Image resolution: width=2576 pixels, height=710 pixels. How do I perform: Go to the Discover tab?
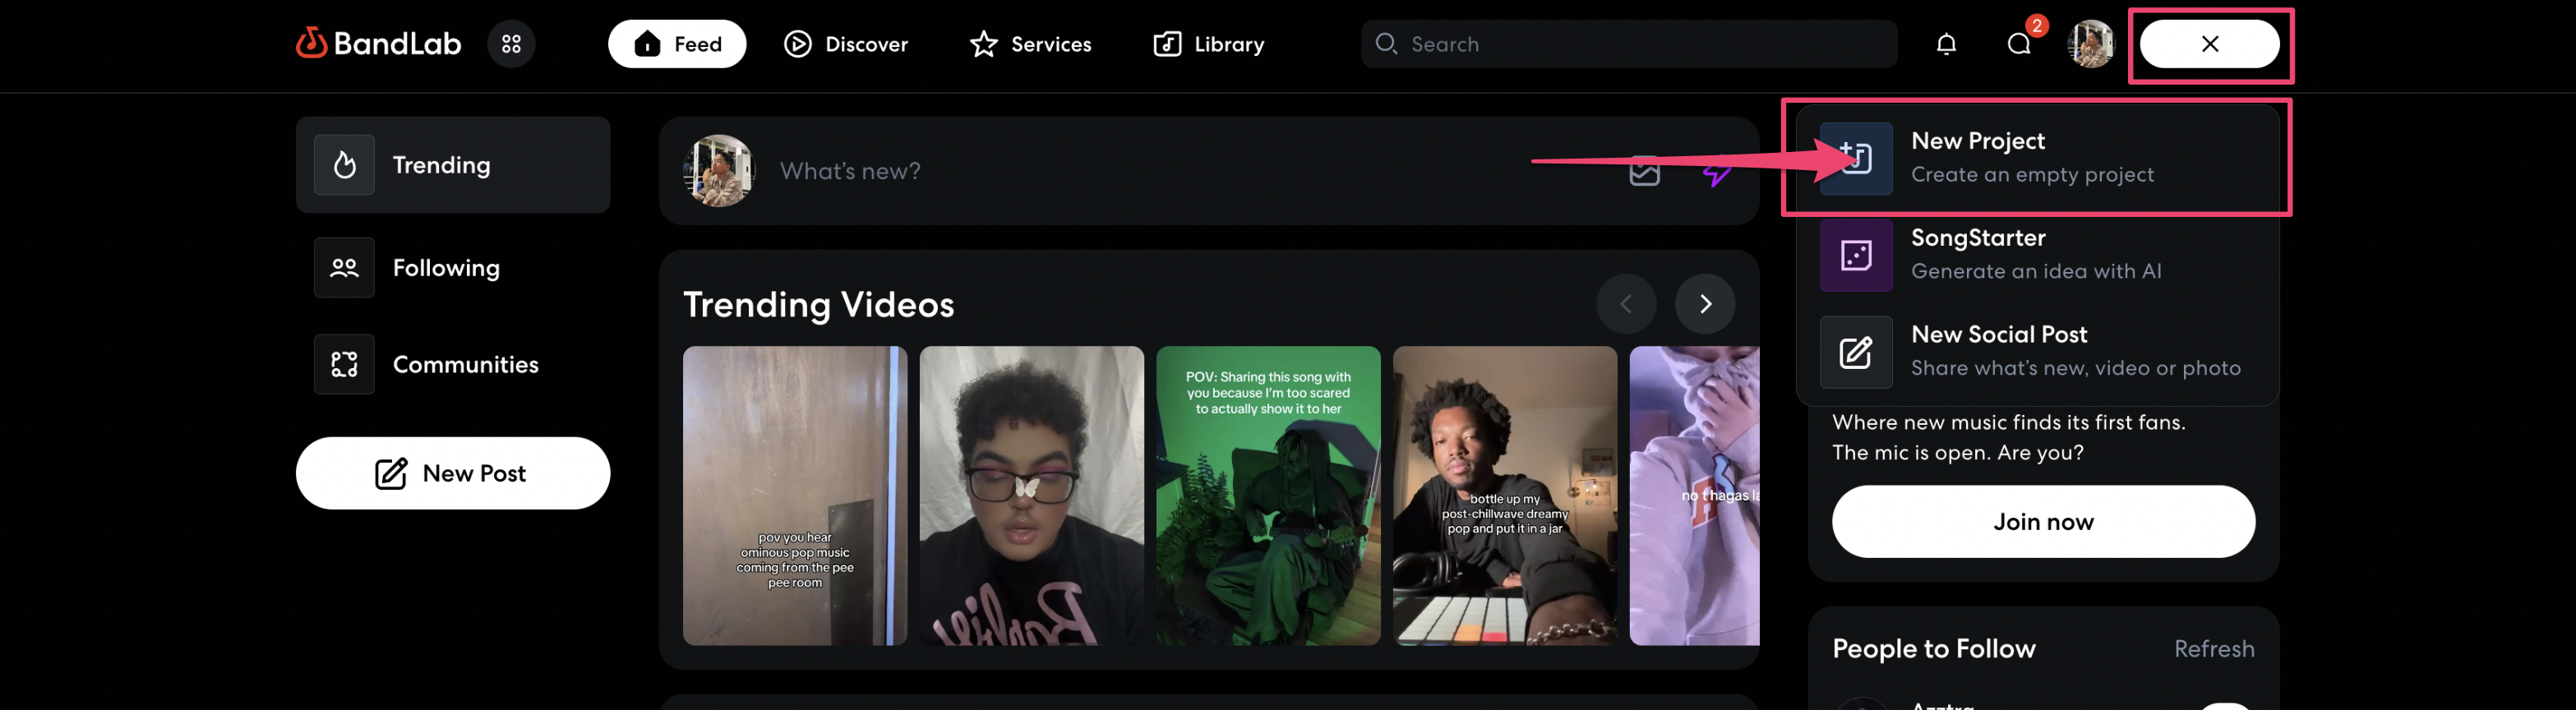click(x=846, y=44)
